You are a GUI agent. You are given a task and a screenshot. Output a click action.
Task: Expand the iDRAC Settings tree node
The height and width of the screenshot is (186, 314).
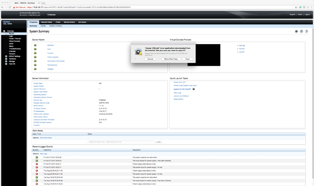[x=6, y=56]
